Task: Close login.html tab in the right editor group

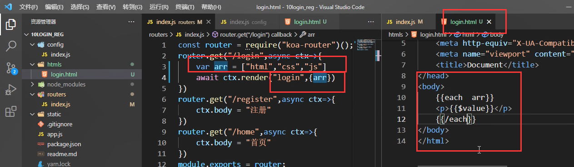Action: coord(489,22)
